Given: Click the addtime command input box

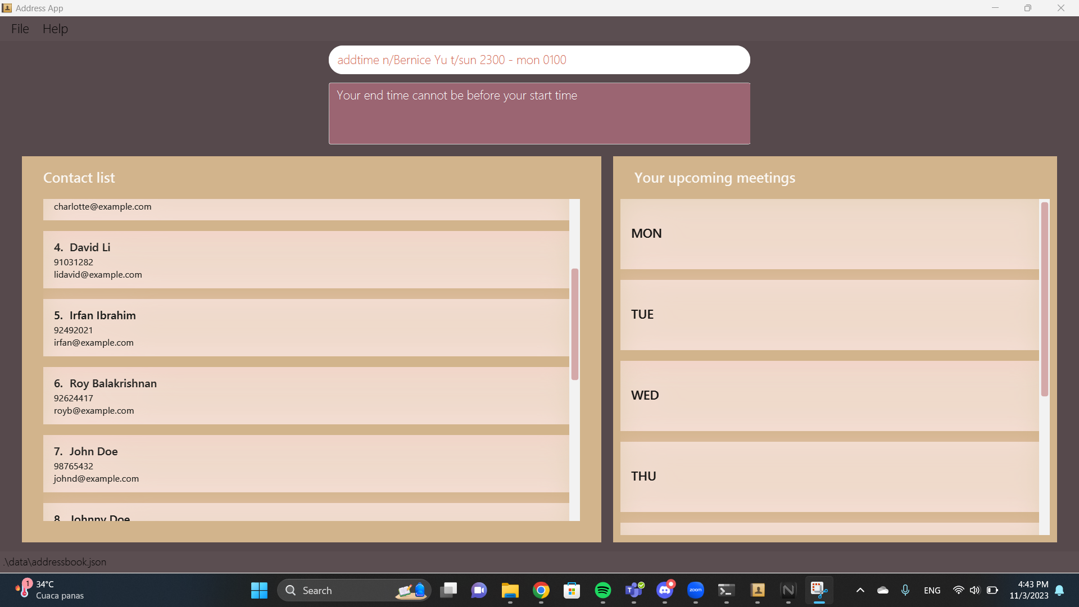Looking at the screenshot, I should (538, 60).
